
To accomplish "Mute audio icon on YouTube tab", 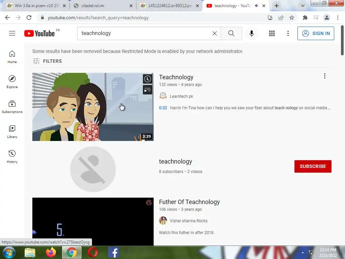I will (x=256, y=6).
